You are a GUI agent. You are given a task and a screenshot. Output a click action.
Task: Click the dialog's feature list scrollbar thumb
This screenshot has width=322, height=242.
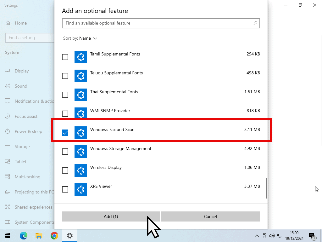(x=267, y=188)
